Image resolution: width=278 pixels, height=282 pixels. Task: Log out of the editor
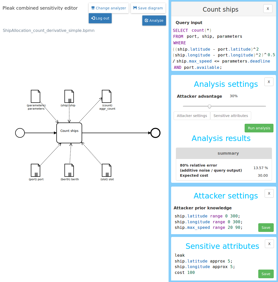click(x=100, y=18)
